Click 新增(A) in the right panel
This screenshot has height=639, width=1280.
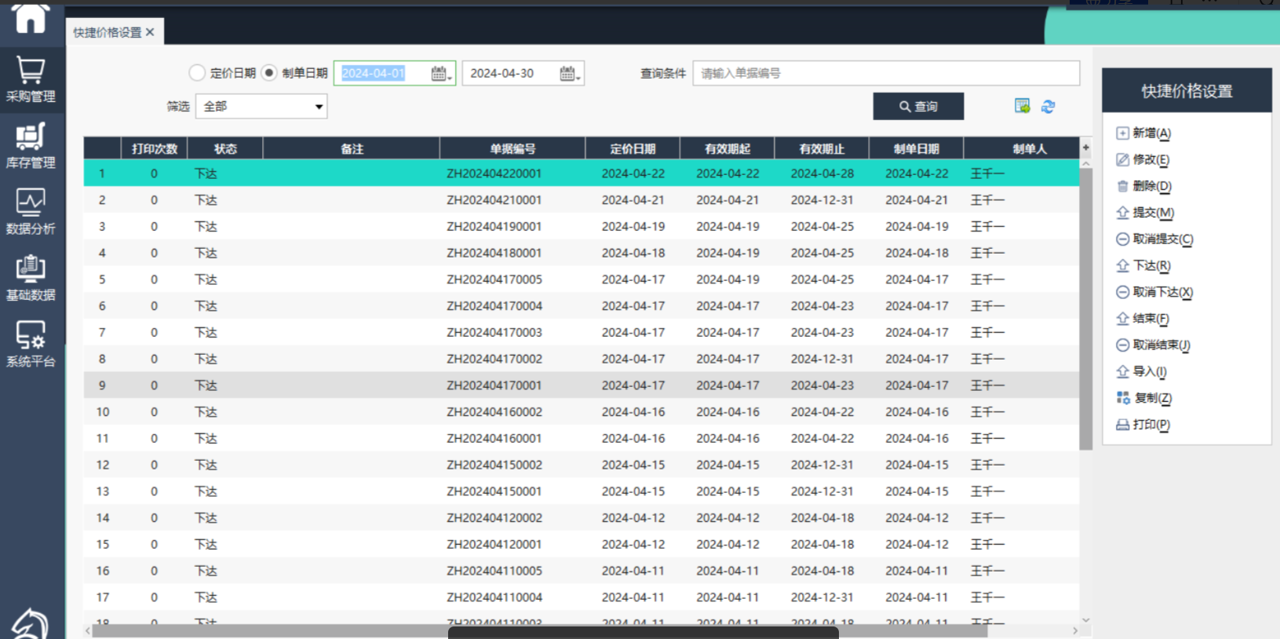click(1151, 133)
